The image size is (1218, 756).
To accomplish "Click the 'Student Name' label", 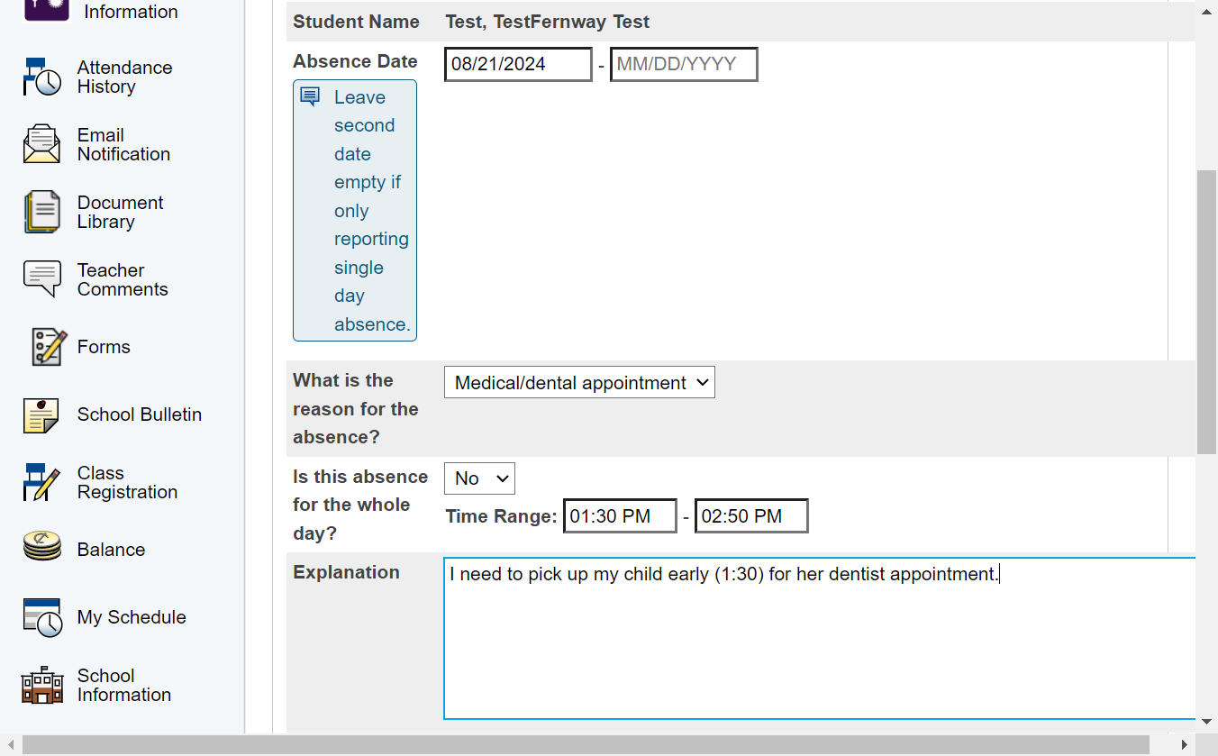I will pos(356,22).
